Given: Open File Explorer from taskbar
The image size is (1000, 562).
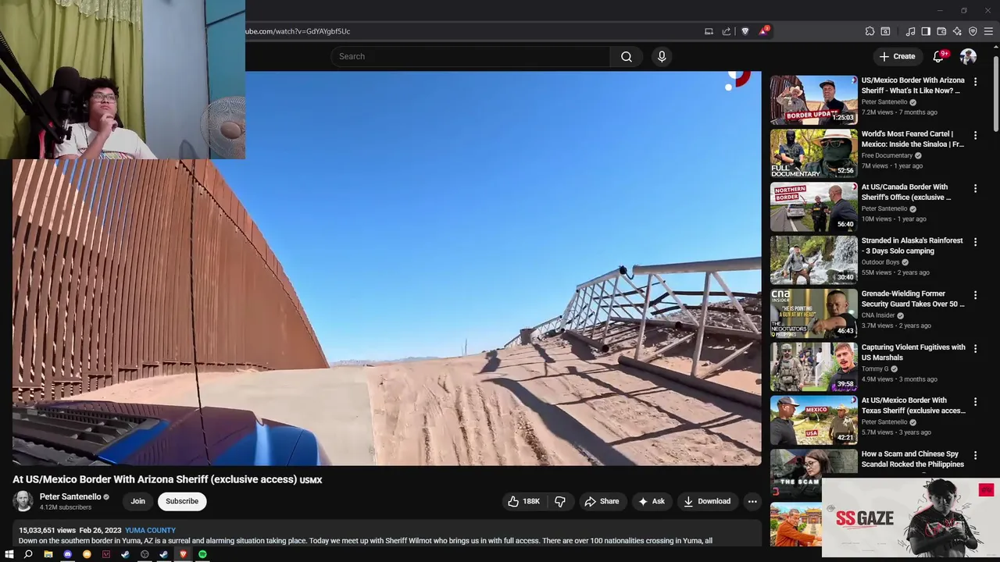Looking at the screenshot, I should click(48, 554).
